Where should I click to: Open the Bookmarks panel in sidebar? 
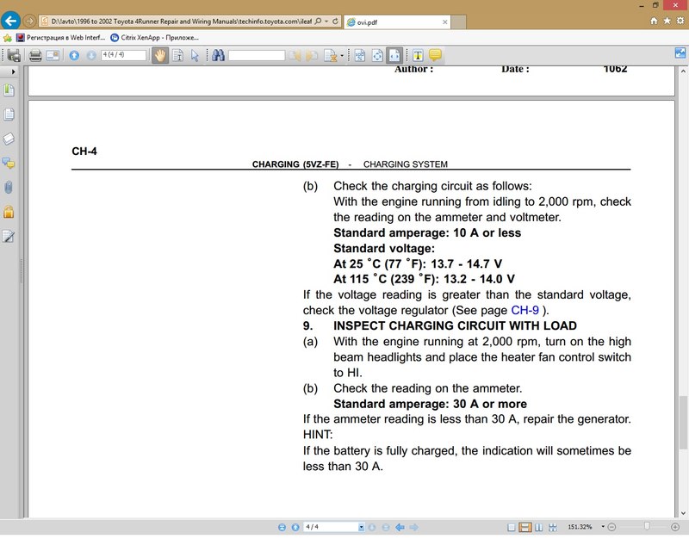coord(9,90)
